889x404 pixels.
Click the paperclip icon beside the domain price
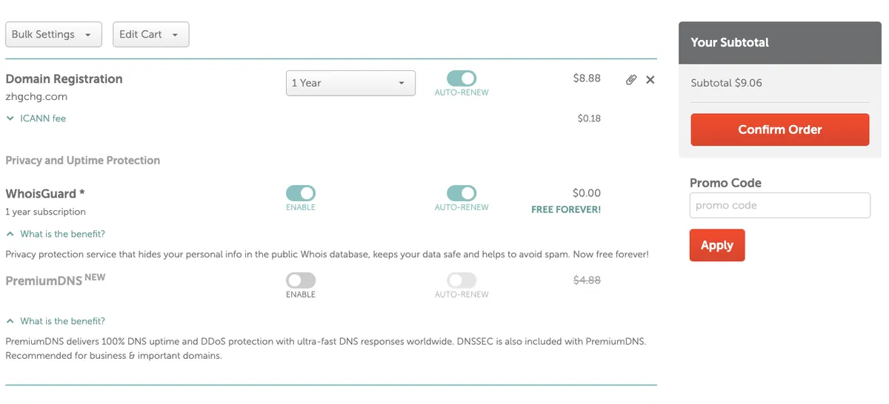tap(630, 80)
